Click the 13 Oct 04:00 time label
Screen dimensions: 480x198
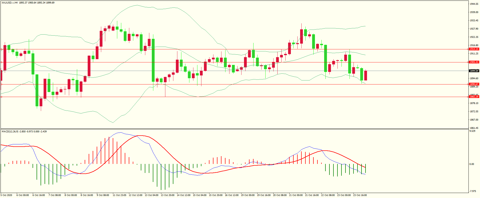152,195
